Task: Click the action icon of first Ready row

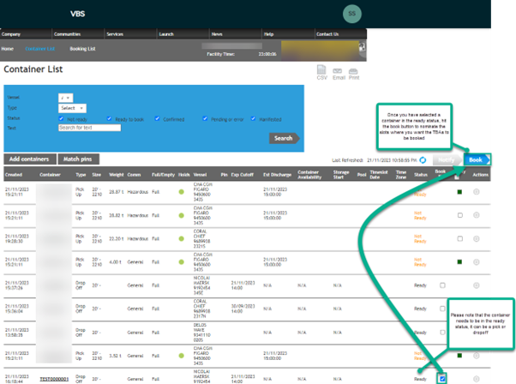Action: [x=477, y=285]
